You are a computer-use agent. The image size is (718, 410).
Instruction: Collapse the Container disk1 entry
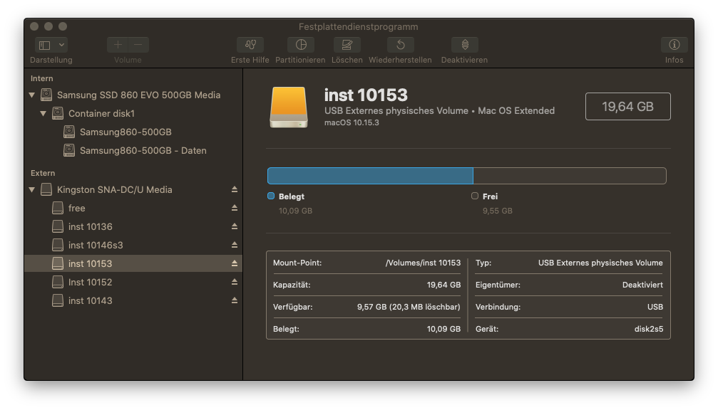[x=43, y=113]
